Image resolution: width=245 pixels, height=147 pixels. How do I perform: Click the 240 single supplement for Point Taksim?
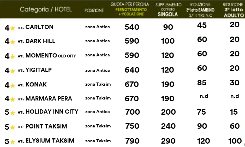point(168,126)
